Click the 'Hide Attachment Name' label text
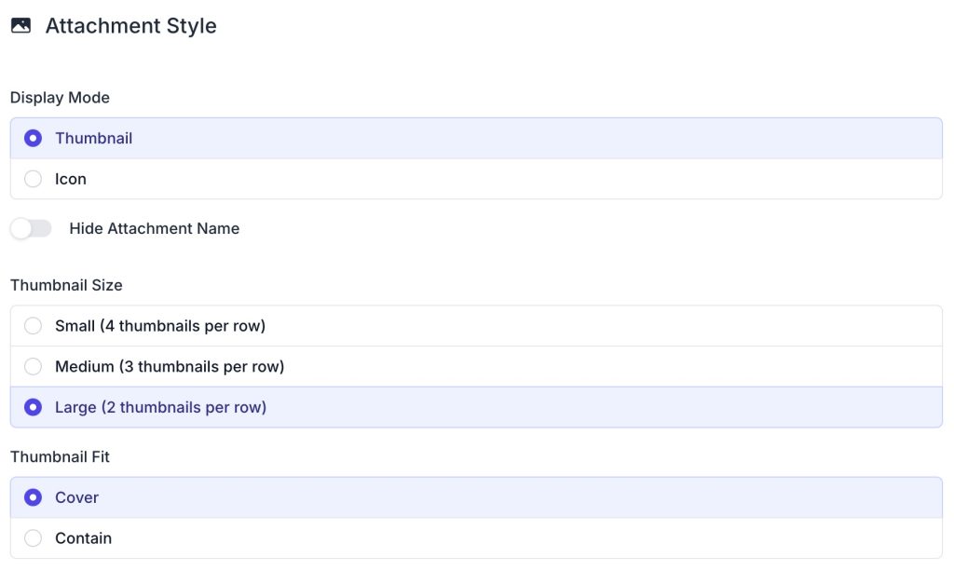The image size is (954, 570). 154,228
